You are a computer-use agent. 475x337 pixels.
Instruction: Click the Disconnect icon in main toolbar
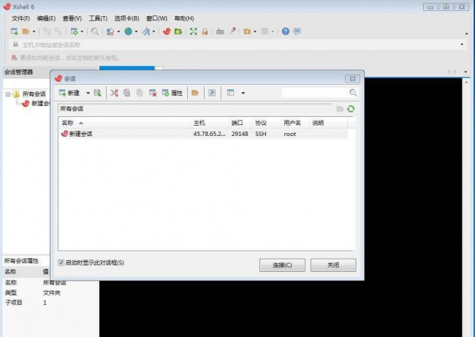point(58,31)
